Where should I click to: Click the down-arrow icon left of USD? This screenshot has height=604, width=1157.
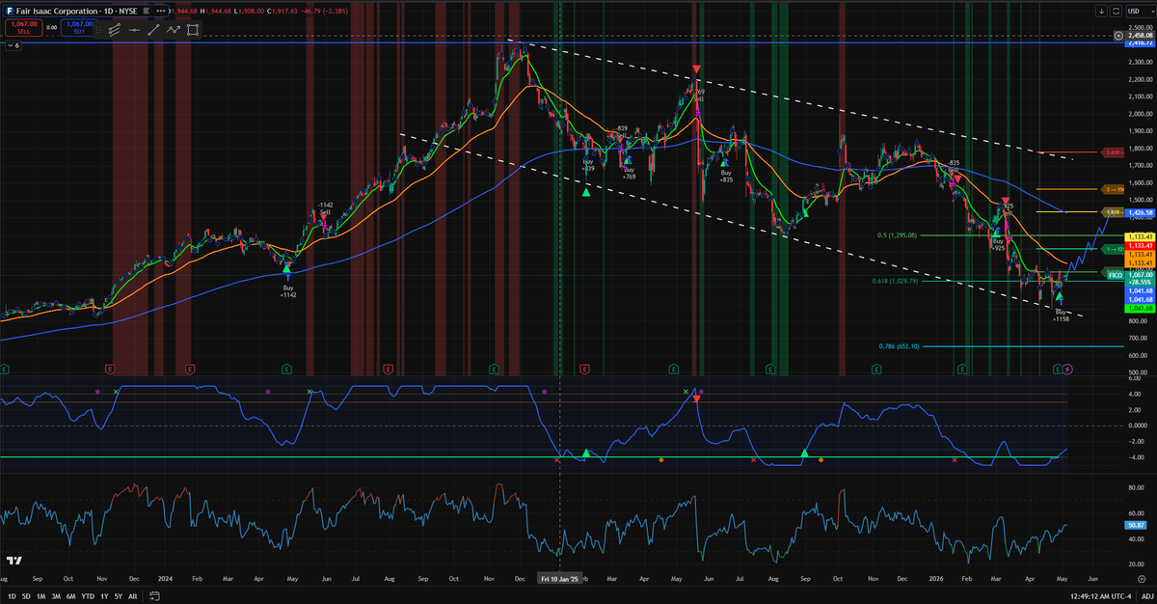(x=1101, y=12)
